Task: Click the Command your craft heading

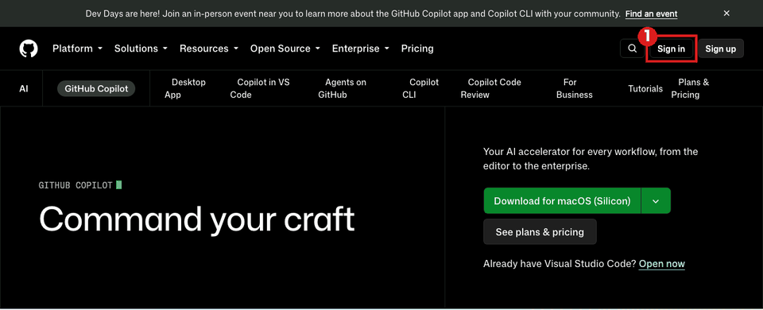Action: pos(197,219)
